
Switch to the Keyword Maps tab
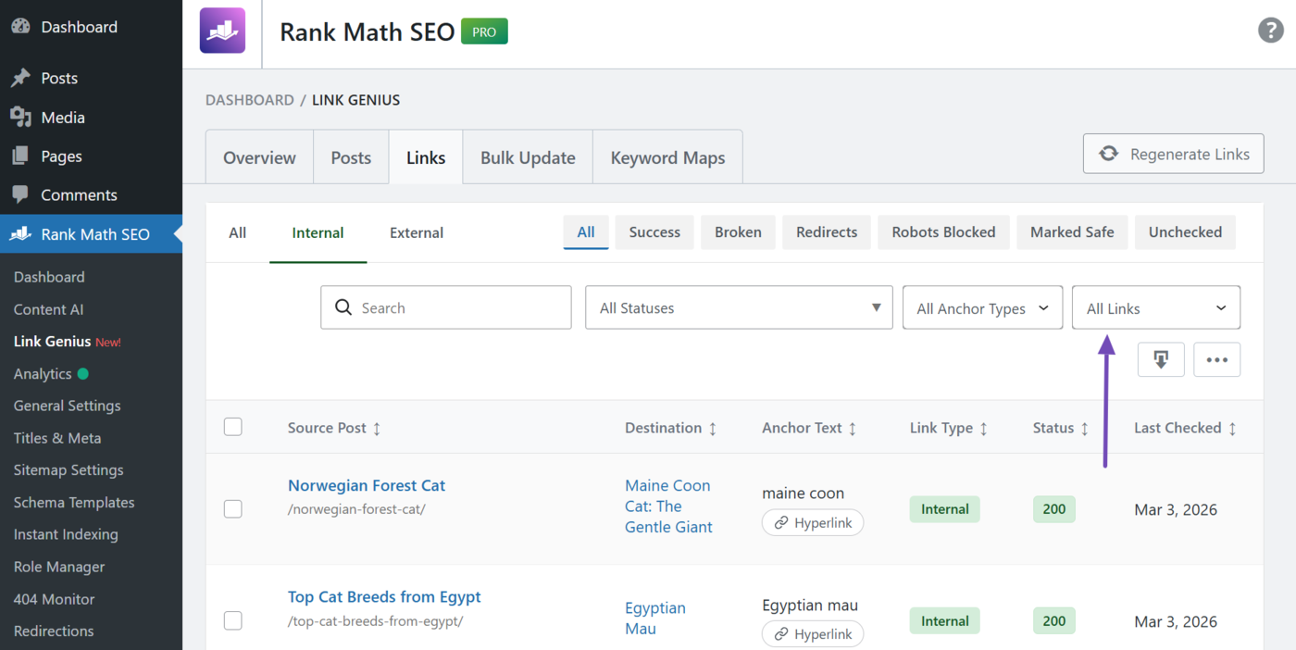[667, 157]
